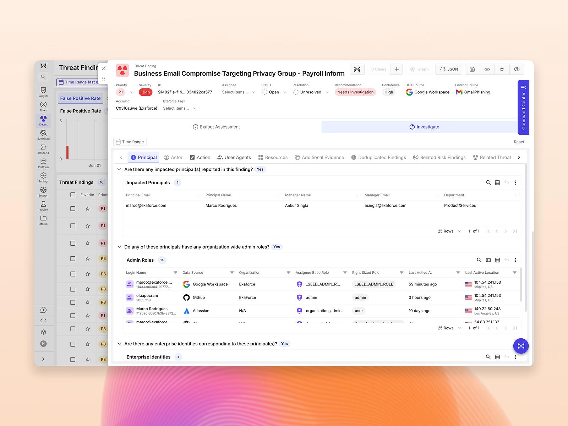Open the Exabot Assessment view
This screenshot has width=568, height=426.
[x=216, y=127]
